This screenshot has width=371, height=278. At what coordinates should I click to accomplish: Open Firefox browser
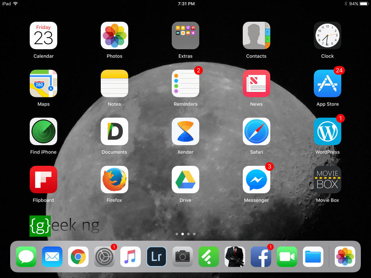pos(114,180)
